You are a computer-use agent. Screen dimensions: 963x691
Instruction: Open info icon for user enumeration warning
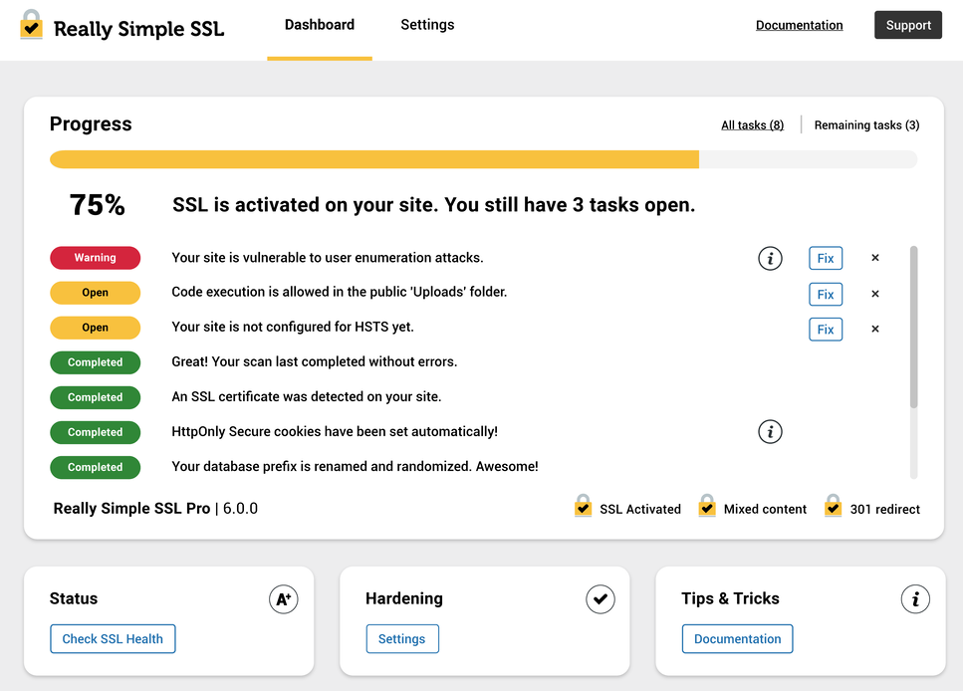click(x=770, y=259)
